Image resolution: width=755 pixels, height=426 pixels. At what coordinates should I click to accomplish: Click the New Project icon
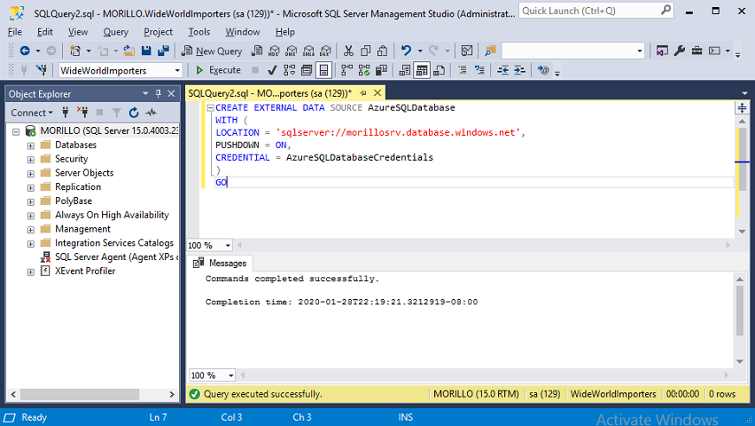tap(75, 50)
